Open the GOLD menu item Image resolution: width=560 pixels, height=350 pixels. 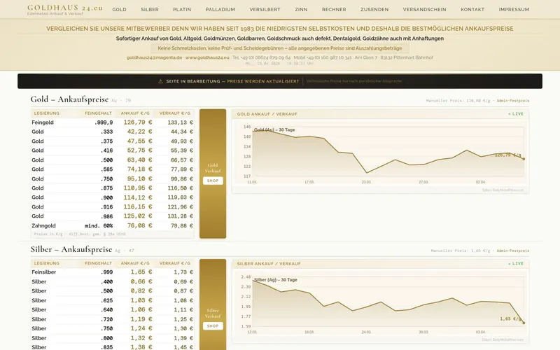coord(119,10)
